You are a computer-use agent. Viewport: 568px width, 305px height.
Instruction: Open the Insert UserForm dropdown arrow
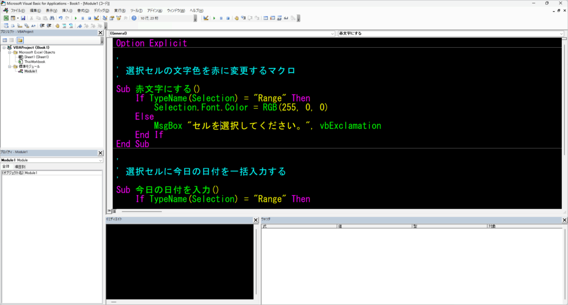pos(18,18)
